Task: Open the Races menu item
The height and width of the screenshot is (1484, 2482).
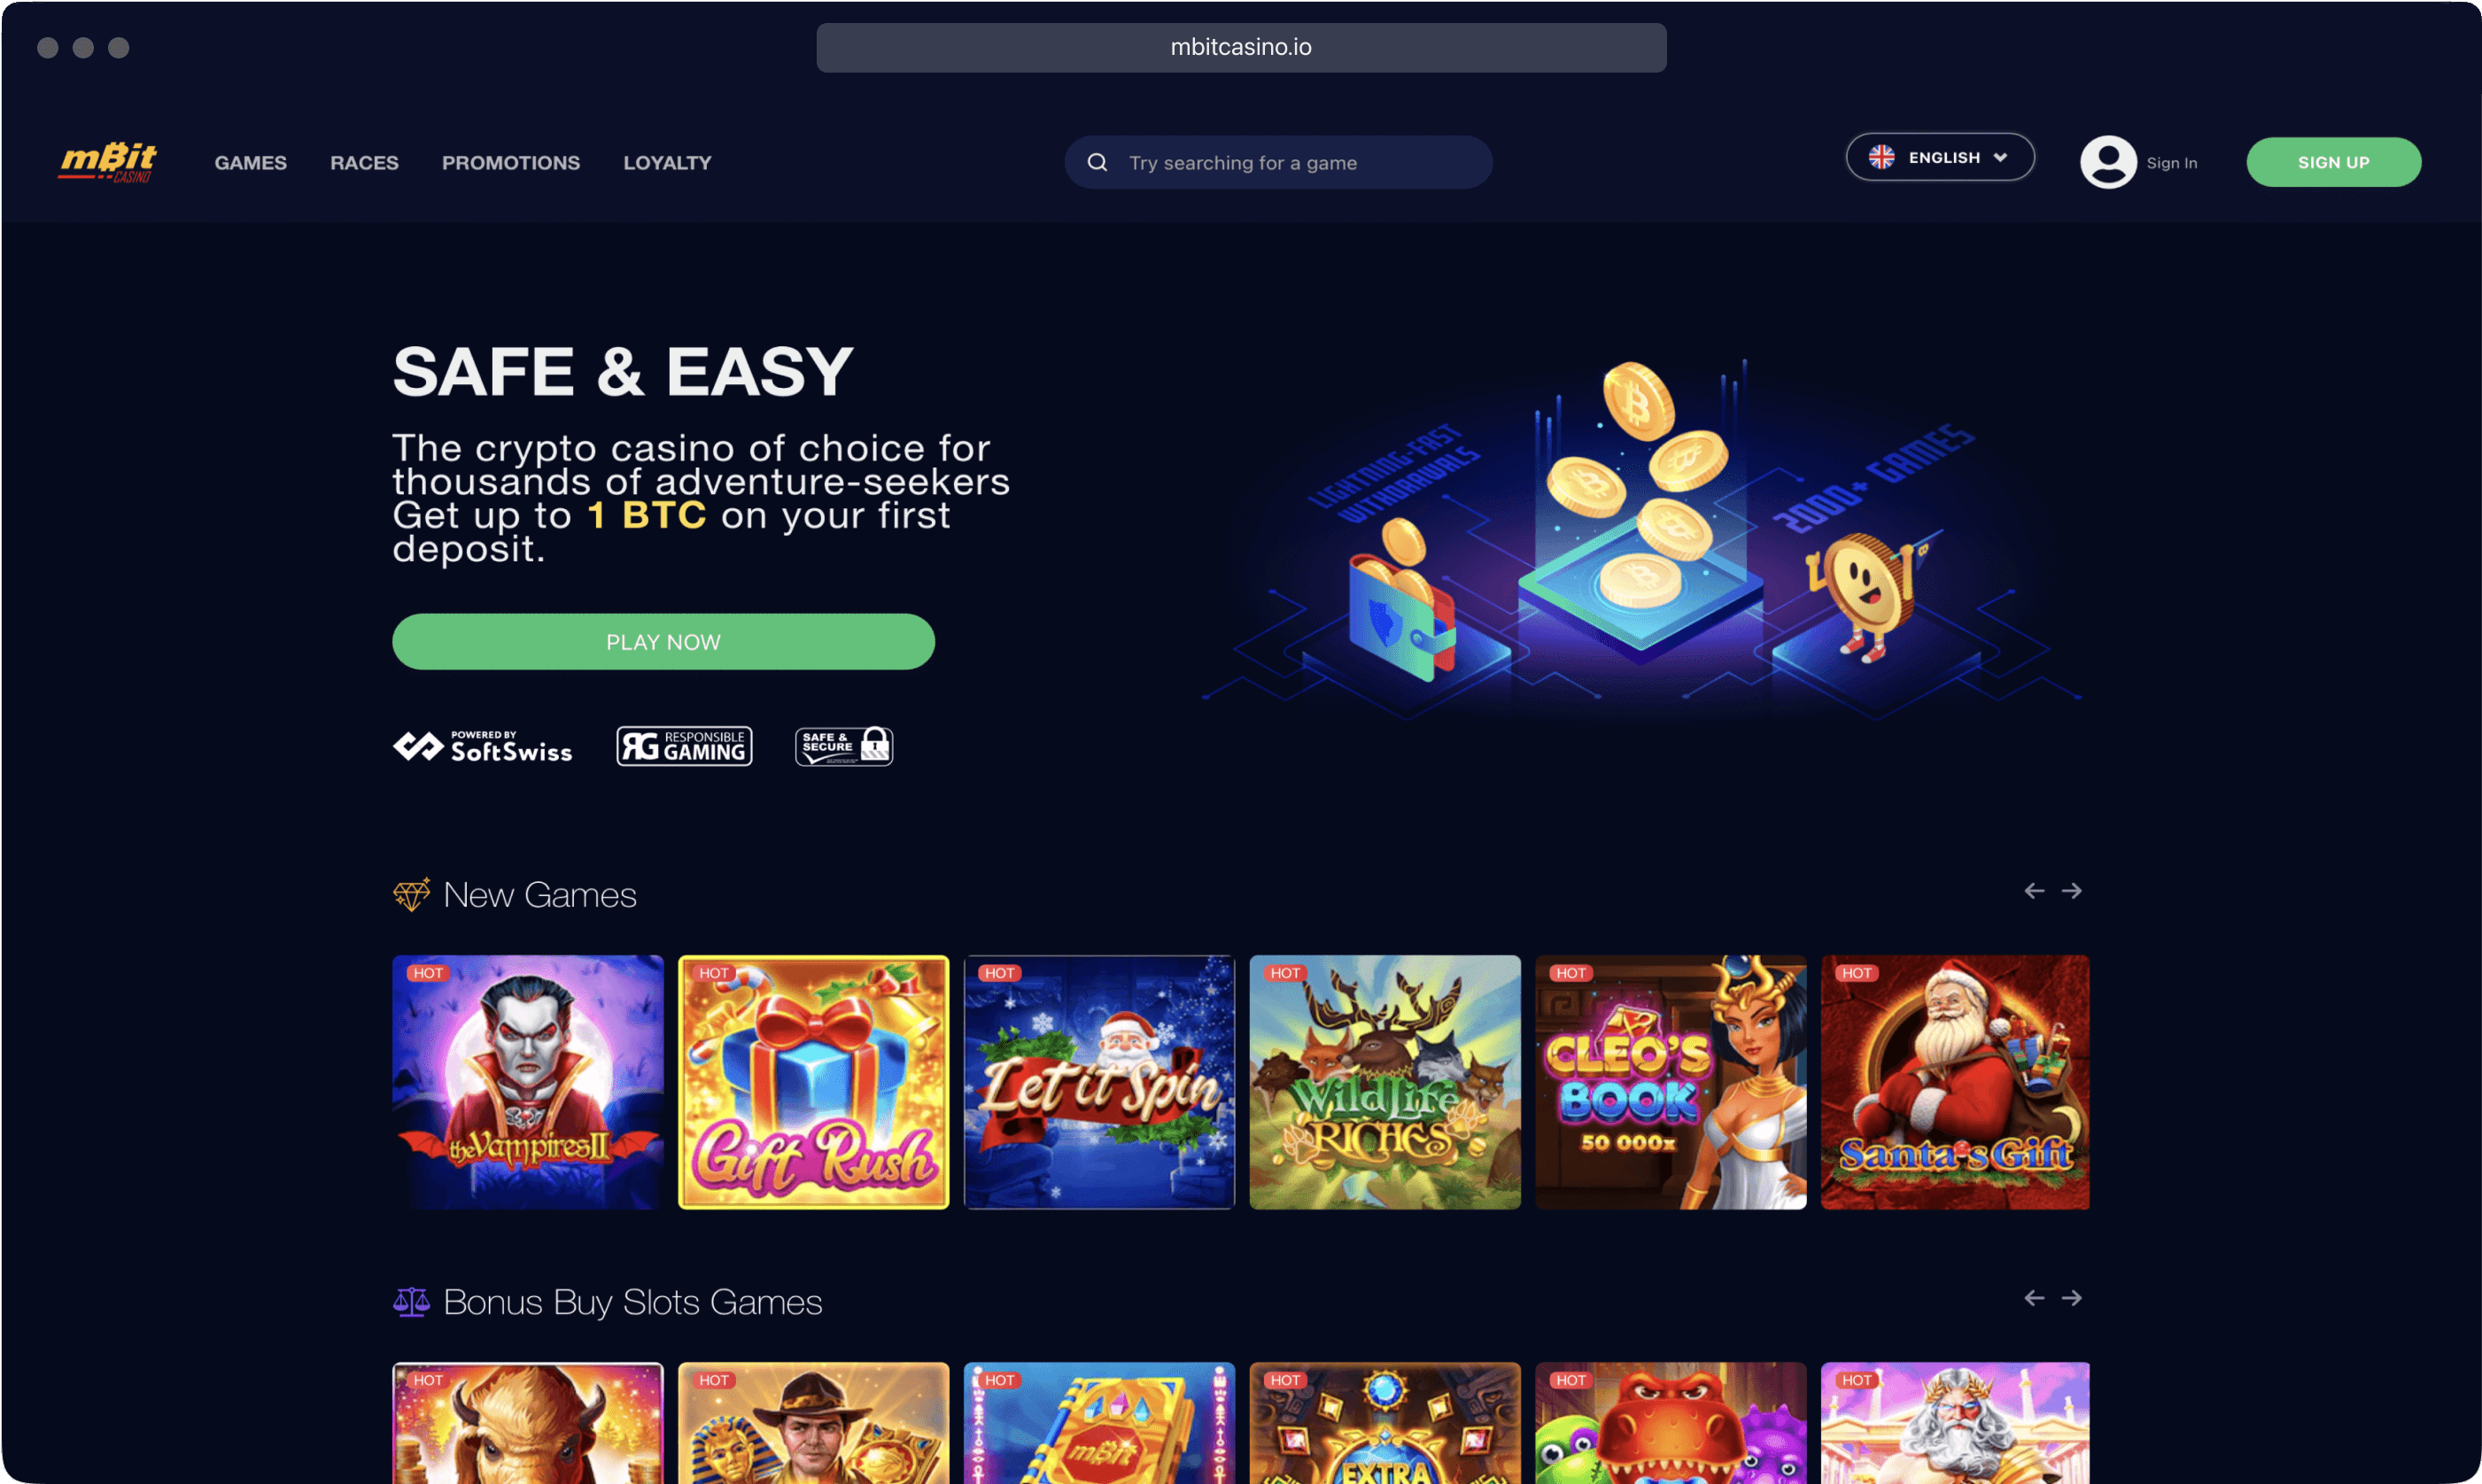Action: coord(364,162)
